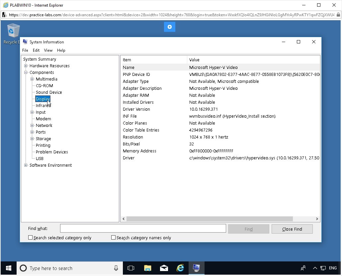Screen dimensions: 342x276
Task: Click the ENG language indicator
Action: click(x=333, y=268)
